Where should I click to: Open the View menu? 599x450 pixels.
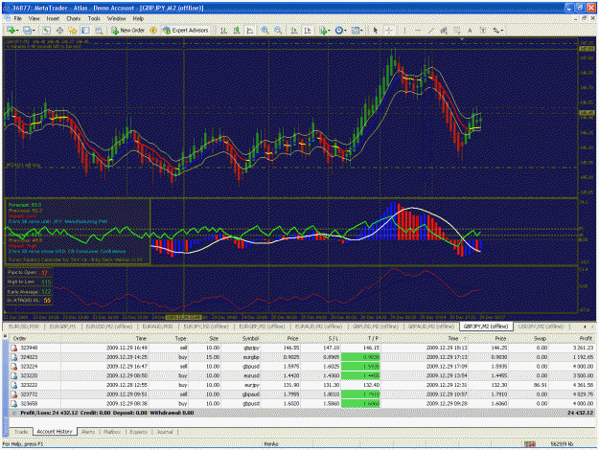click(x=34, y=18)
